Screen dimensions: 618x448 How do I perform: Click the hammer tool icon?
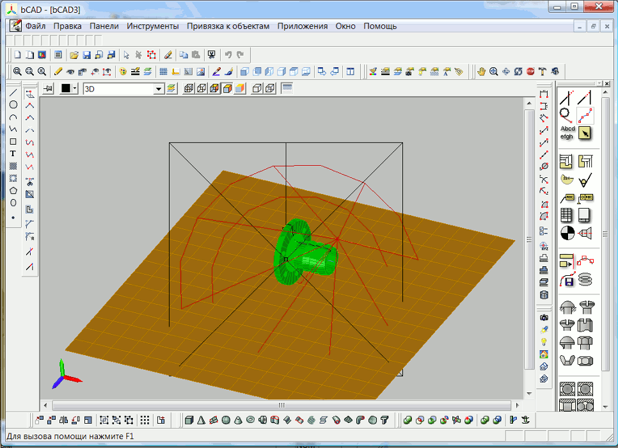click(543, 72)
